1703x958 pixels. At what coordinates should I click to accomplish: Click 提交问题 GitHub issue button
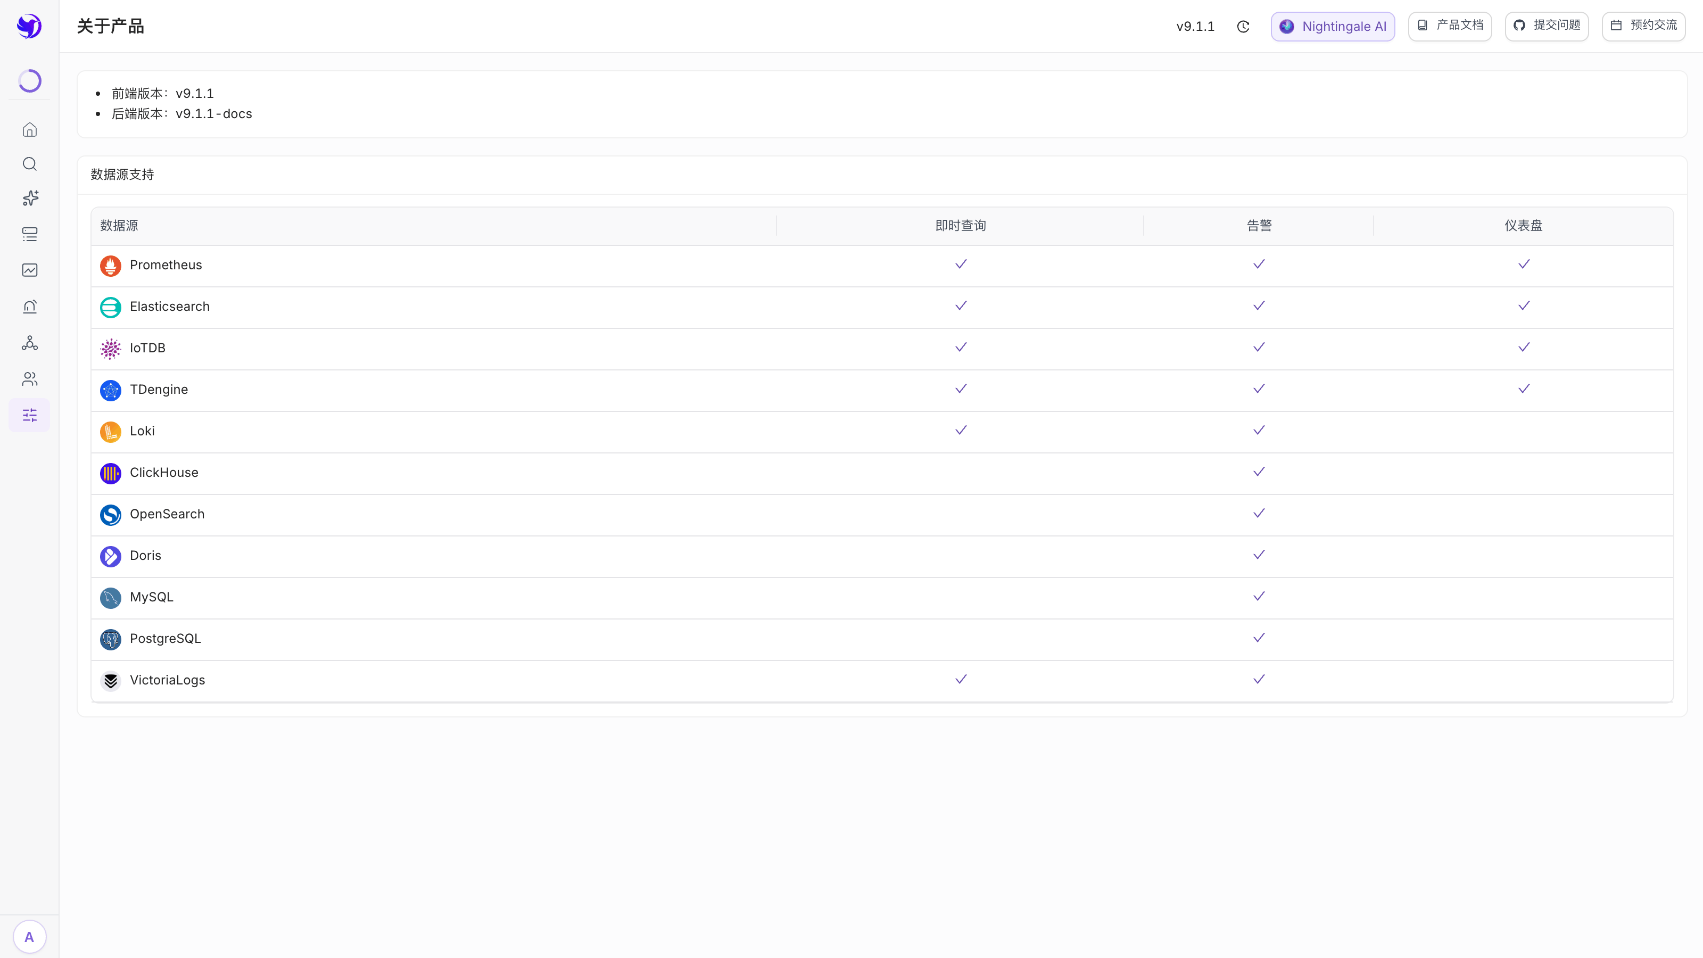click(x=1547, y=27)
